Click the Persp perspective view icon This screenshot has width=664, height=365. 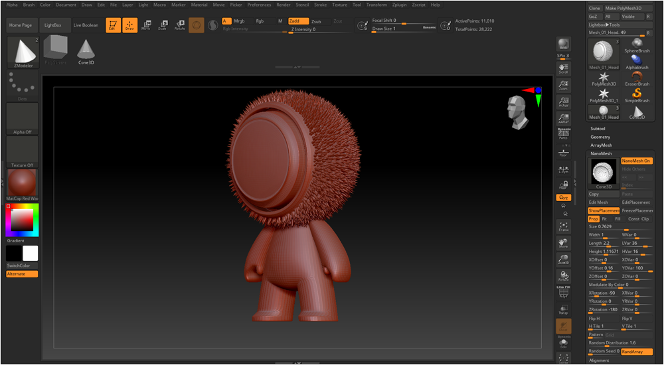(563, 134)
